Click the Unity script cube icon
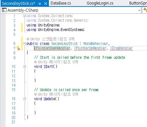This screenshot has width=147, height=127. (28, 39)
